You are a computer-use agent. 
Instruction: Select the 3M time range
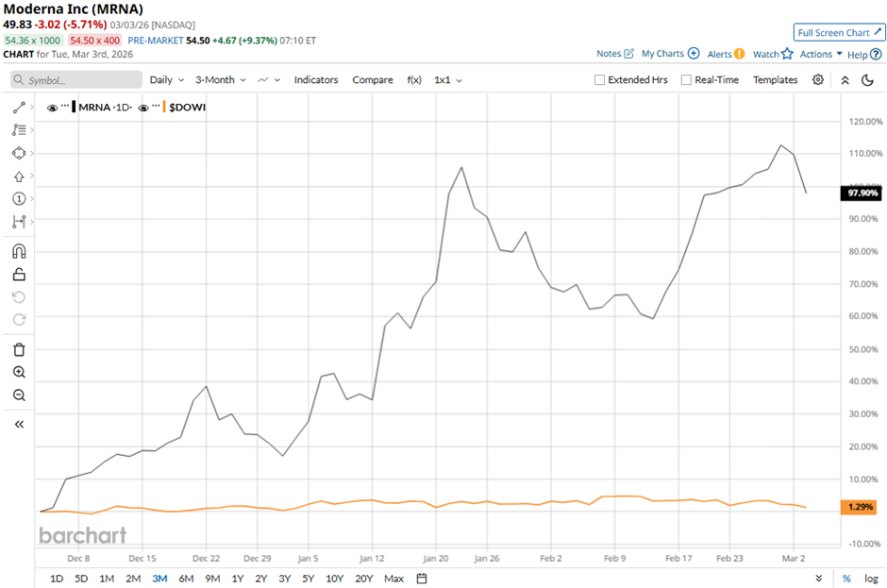[x=159, y=579]
